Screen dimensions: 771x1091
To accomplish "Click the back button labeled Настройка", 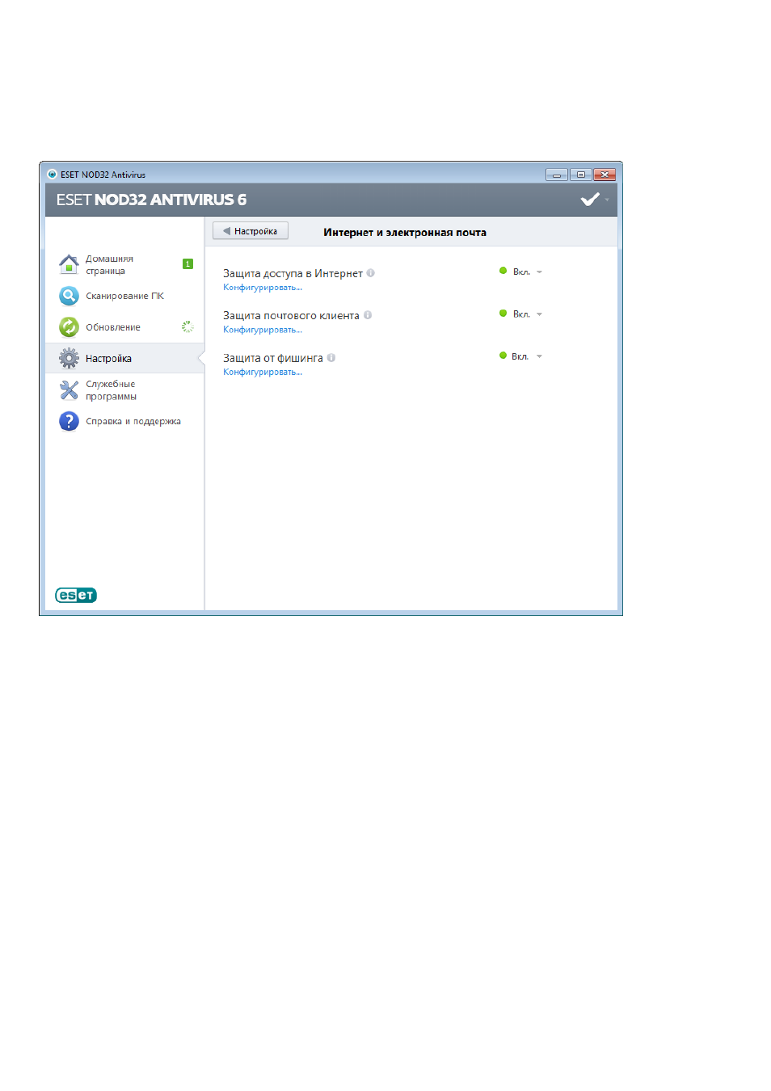I will click(251, 231).
